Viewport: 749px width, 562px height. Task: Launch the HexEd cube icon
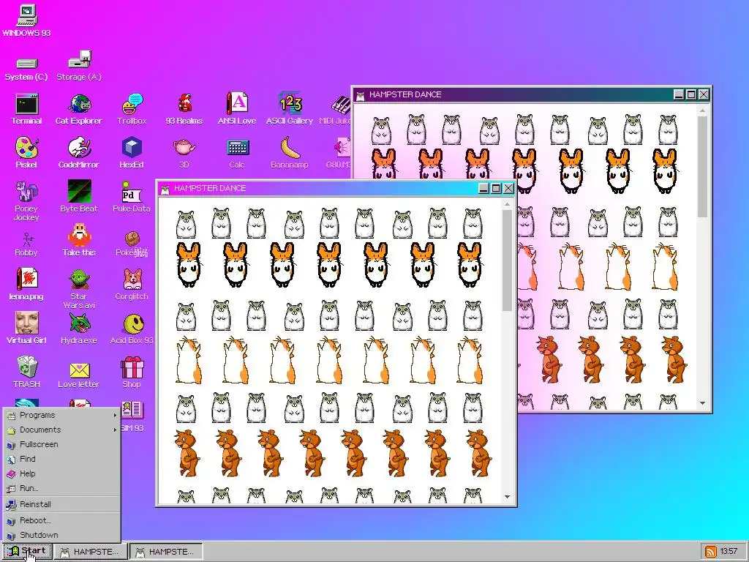click(132, 153)
